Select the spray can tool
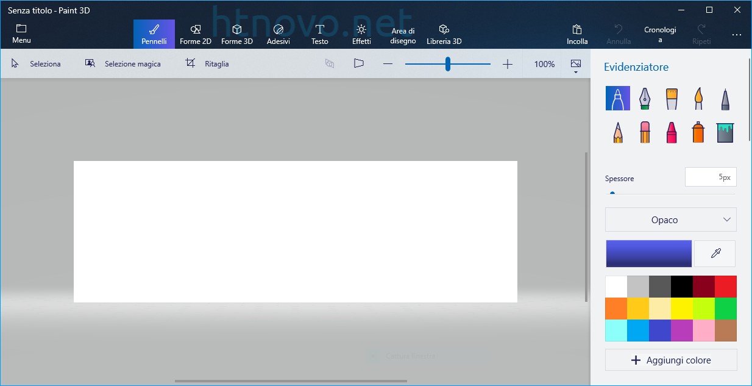 click(x=698, y=132)
